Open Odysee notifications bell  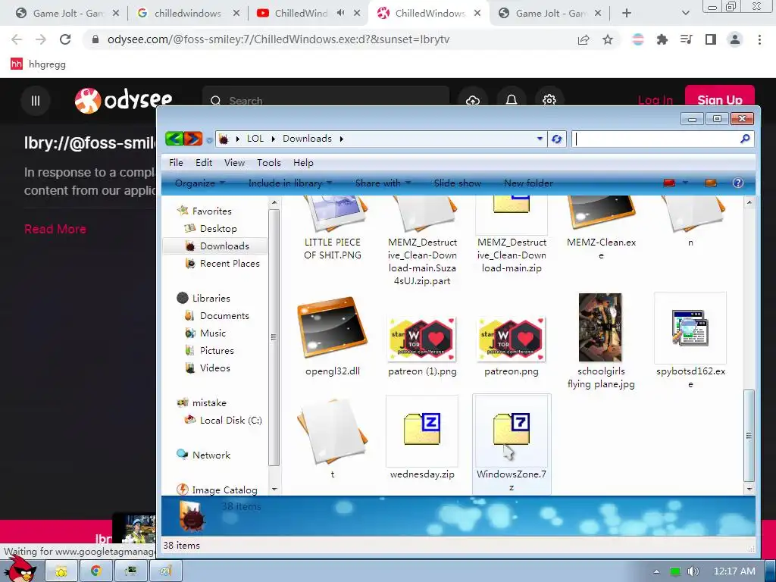click(512, 101)
